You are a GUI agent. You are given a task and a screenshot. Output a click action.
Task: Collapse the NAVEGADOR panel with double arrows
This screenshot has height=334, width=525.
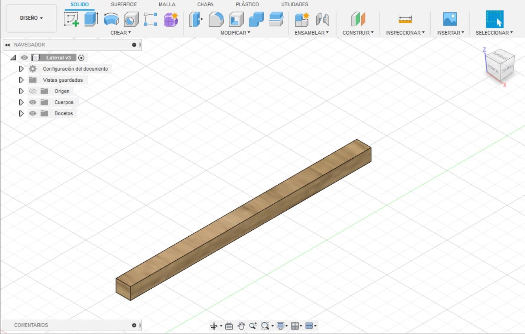pos(7,45)
